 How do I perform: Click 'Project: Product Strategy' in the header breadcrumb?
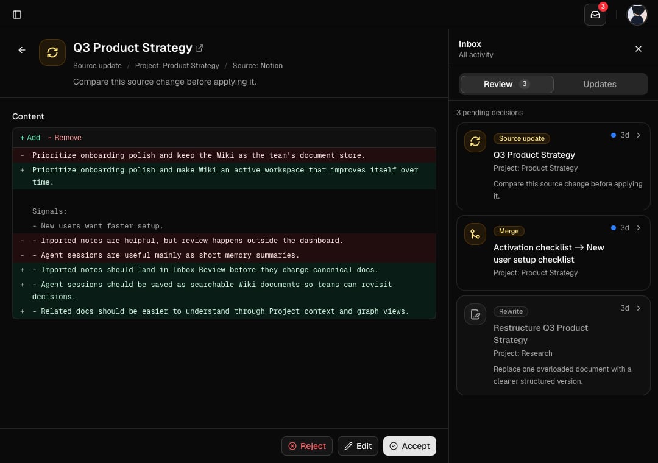pyautogui.click(x=177, y=66)
